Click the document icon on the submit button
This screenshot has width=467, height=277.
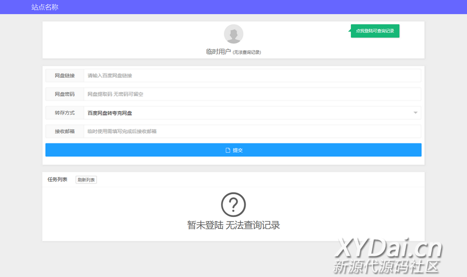point(227,150)
